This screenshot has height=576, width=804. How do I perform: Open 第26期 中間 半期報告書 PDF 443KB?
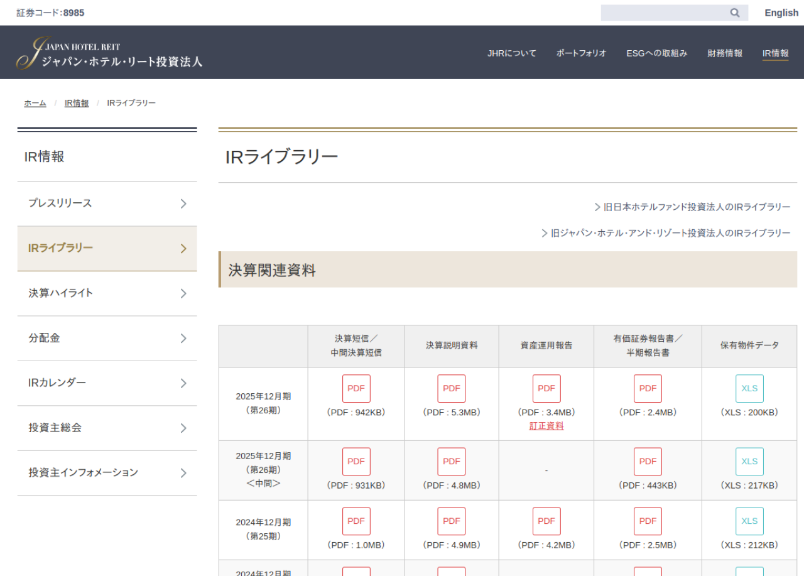click(648, 461)
